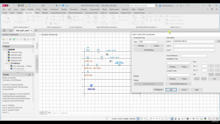
Task: Cancel the Insert / Edit Child Component dialog
Action: (184, 90)
